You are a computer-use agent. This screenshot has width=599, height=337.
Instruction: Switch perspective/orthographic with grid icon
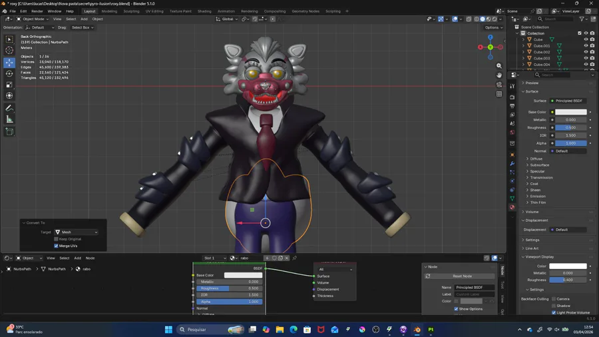(x=499, y=94)
